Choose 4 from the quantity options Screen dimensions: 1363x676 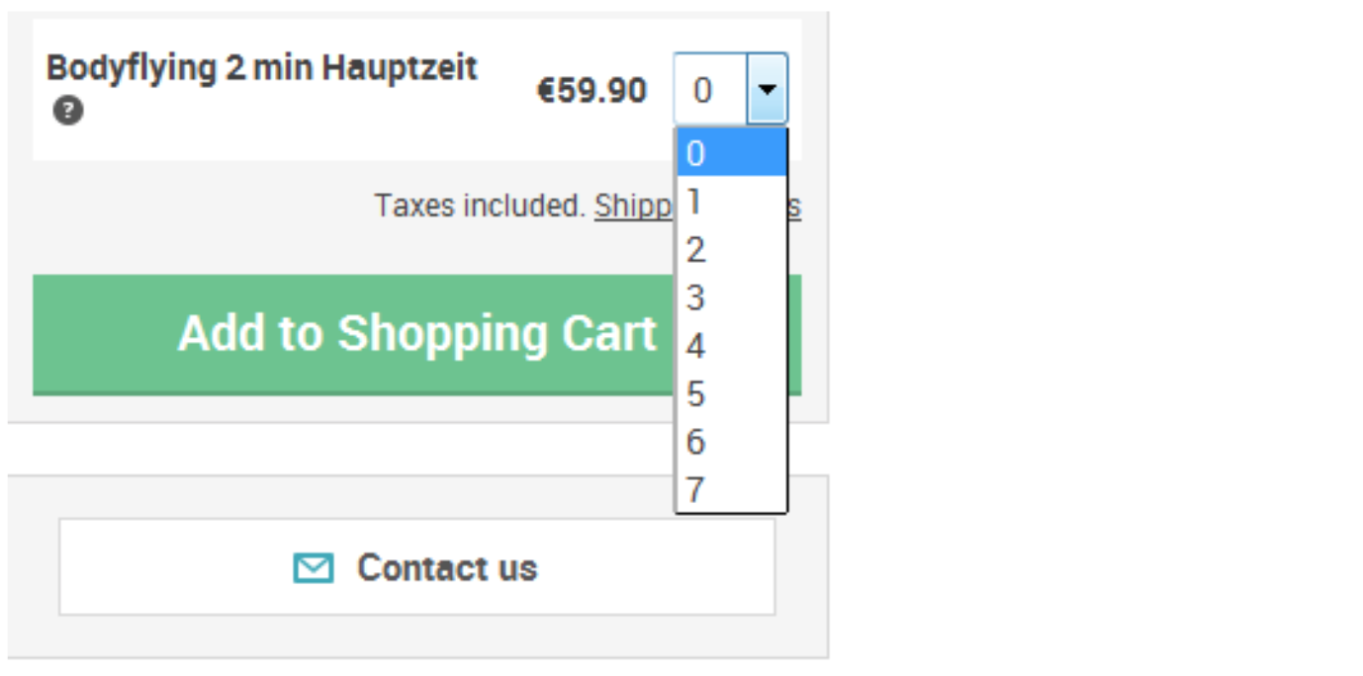[731, 346]
